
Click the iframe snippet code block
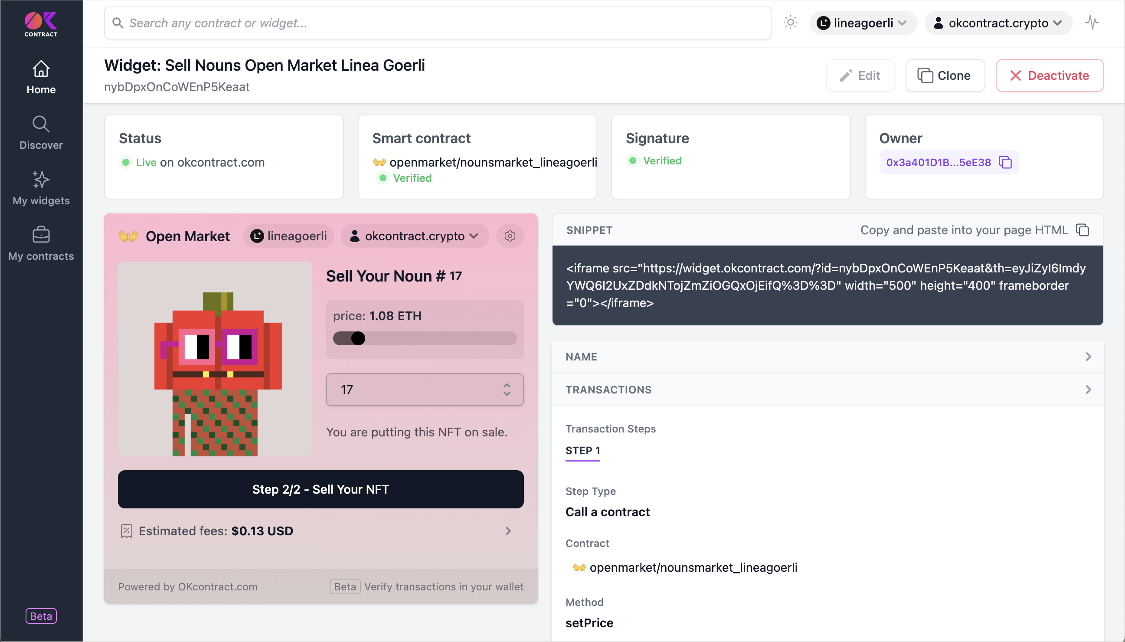pyautogui.click(x=827, y=285)
